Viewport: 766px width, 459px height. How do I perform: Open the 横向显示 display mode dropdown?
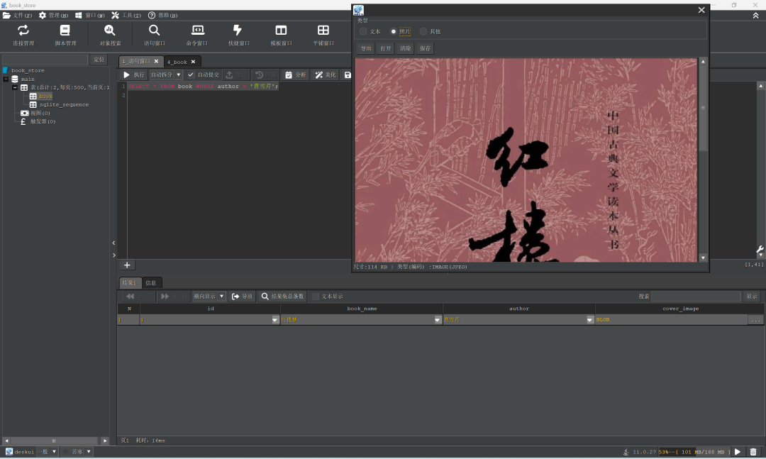(221, 297)
